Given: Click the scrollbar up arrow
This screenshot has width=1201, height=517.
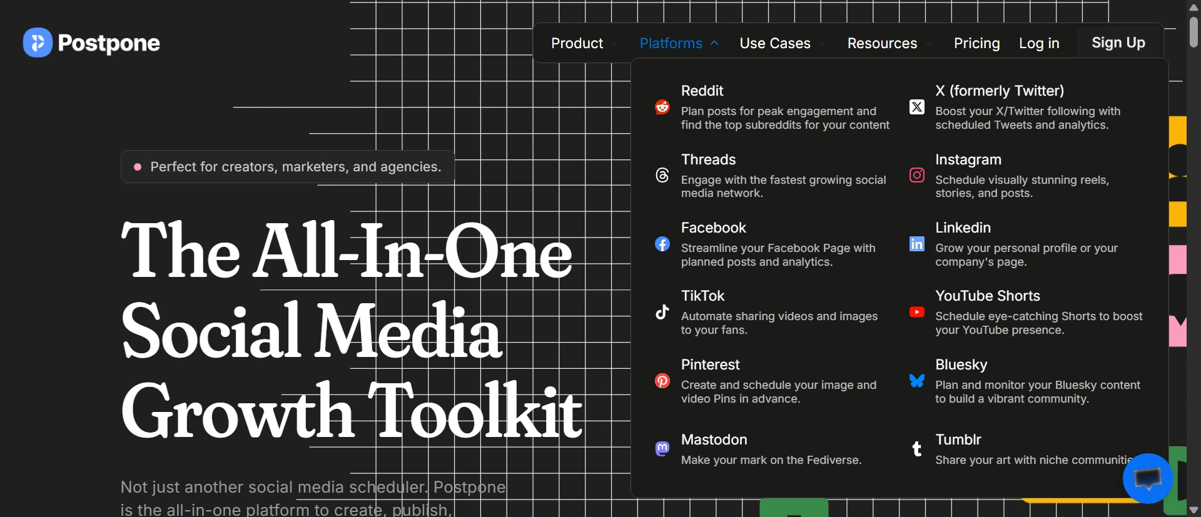Looking at the screenshot, I should [1193, 7].
